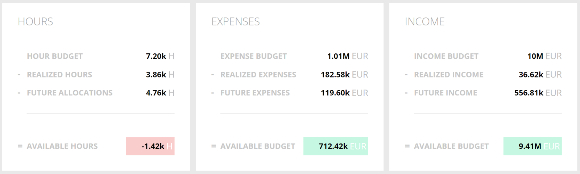
Task: Select the Hour Budget label
Action: [55, 56]
